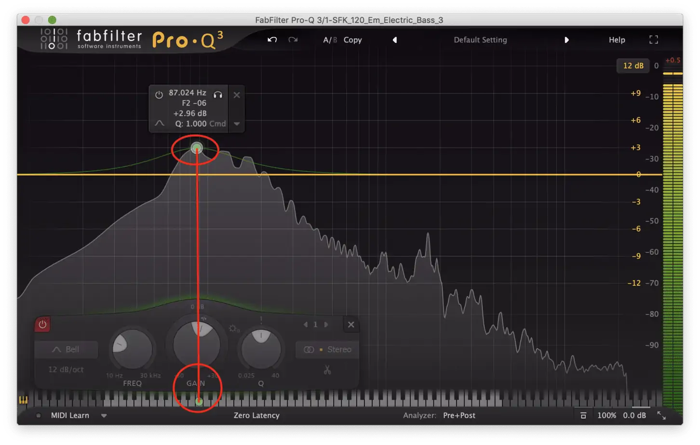Change band shape via popup bell icon
The height and width of the screenshot is (445, 700).
click(160, 124)
